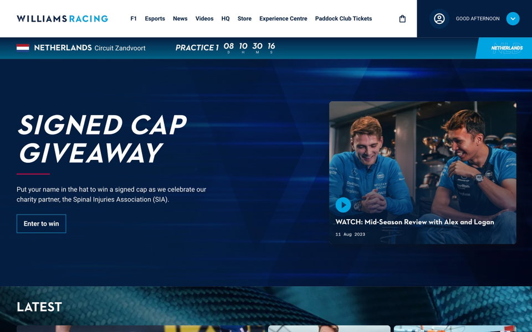Open Paddock Club Tickets page
Image resolution: width=532 pixels, height=332 pixels.
pos(344,19)
